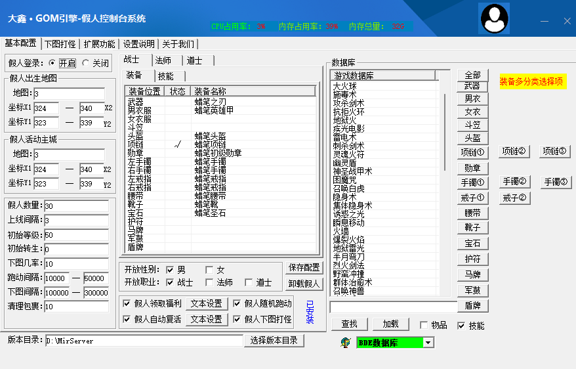The width and height of the screenshot is (576, 369).
Task: Toggle 假人自动复活 checkbox
Action: coord(127,319)
